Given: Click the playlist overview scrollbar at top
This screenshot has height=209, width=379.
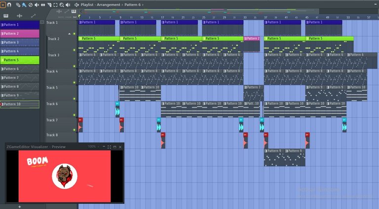Looking at the screenshot, I should pos(201,11).
